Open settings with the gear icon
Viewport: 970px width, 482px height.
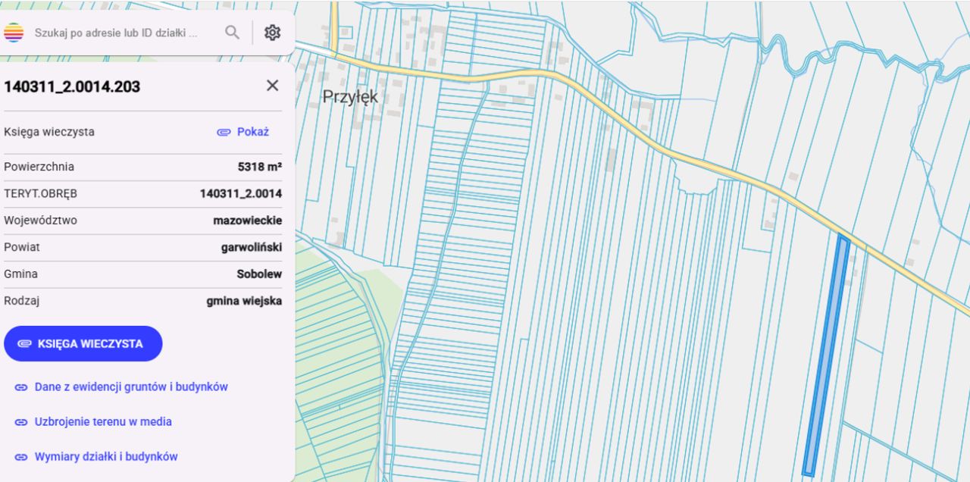[272, 33]
